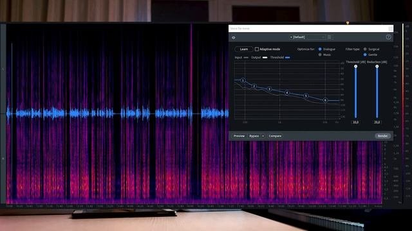Click the eye icon in Voice De-noise header
Screen dimensions: 412x231
tap(234, 38)
